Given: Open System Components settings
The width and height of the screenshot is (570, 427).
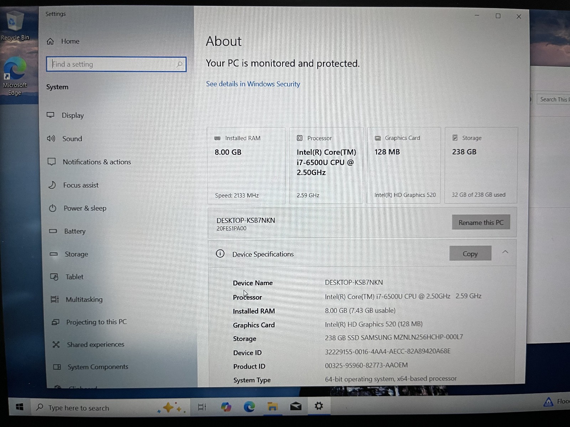Looking at the screenshot, I should pos(98,367).
